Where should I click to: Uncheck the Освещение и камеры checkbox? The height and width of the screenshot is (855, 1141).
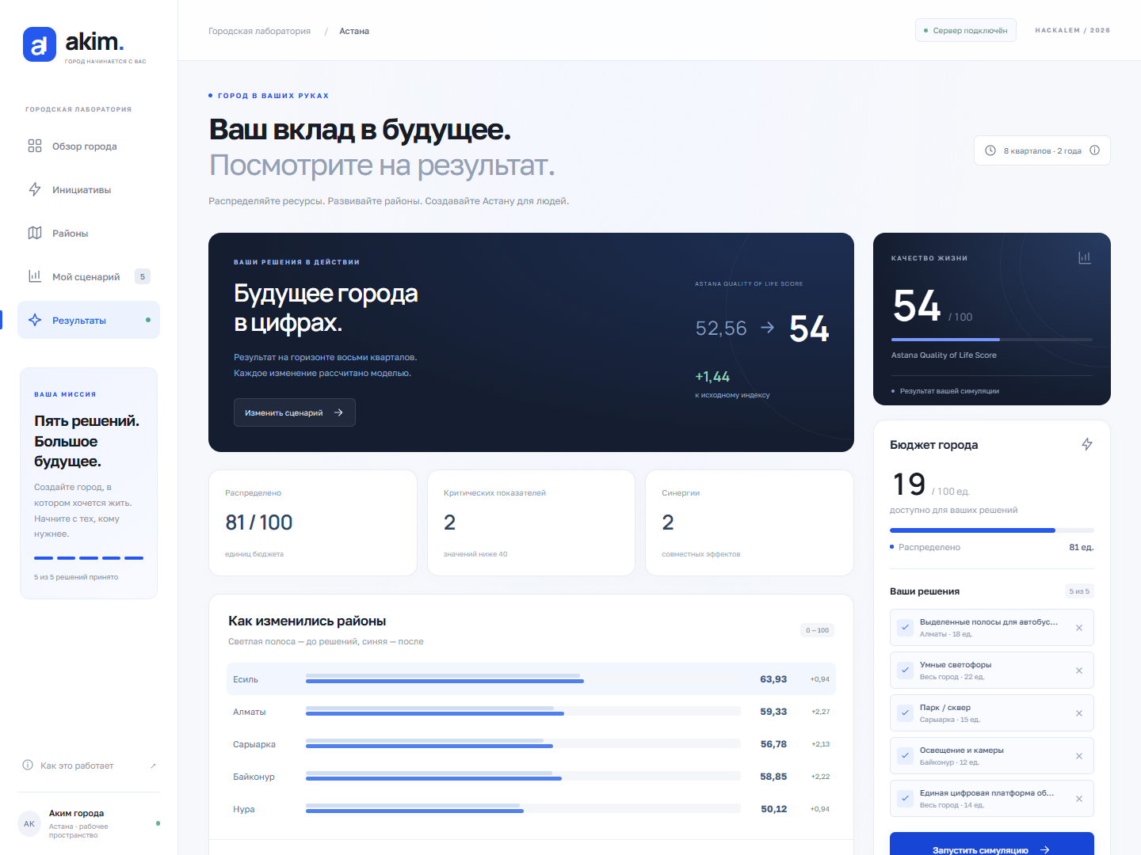point(905,756)
